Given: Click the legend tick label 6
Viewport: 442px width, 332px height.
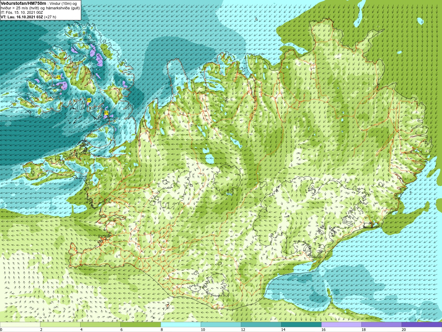Looking at the screenshot, I should click(122, 330).
